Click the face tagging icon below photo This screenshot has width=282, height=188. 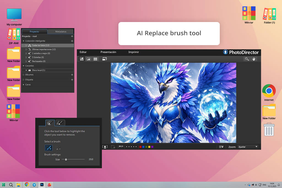[x=105, y=147]
